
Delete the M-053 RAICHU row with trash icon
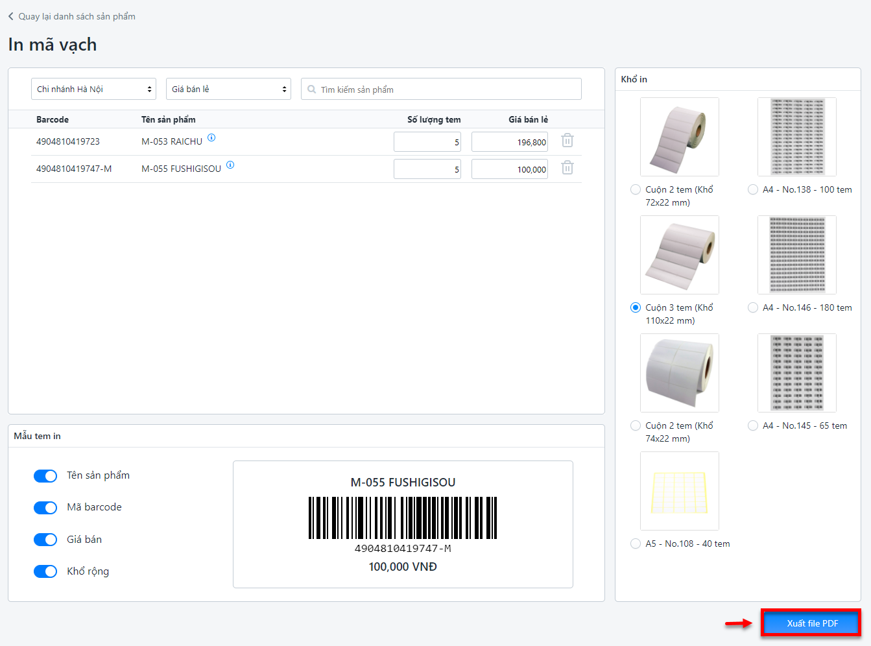(567, 141)
